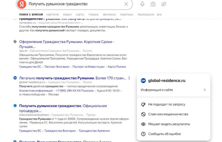Image resolution: width=222 pixels, height=142 pixels.
Task: Open the 'Паспорт за Инвестиции' sitelink
Action: click(x=88, y=67)
